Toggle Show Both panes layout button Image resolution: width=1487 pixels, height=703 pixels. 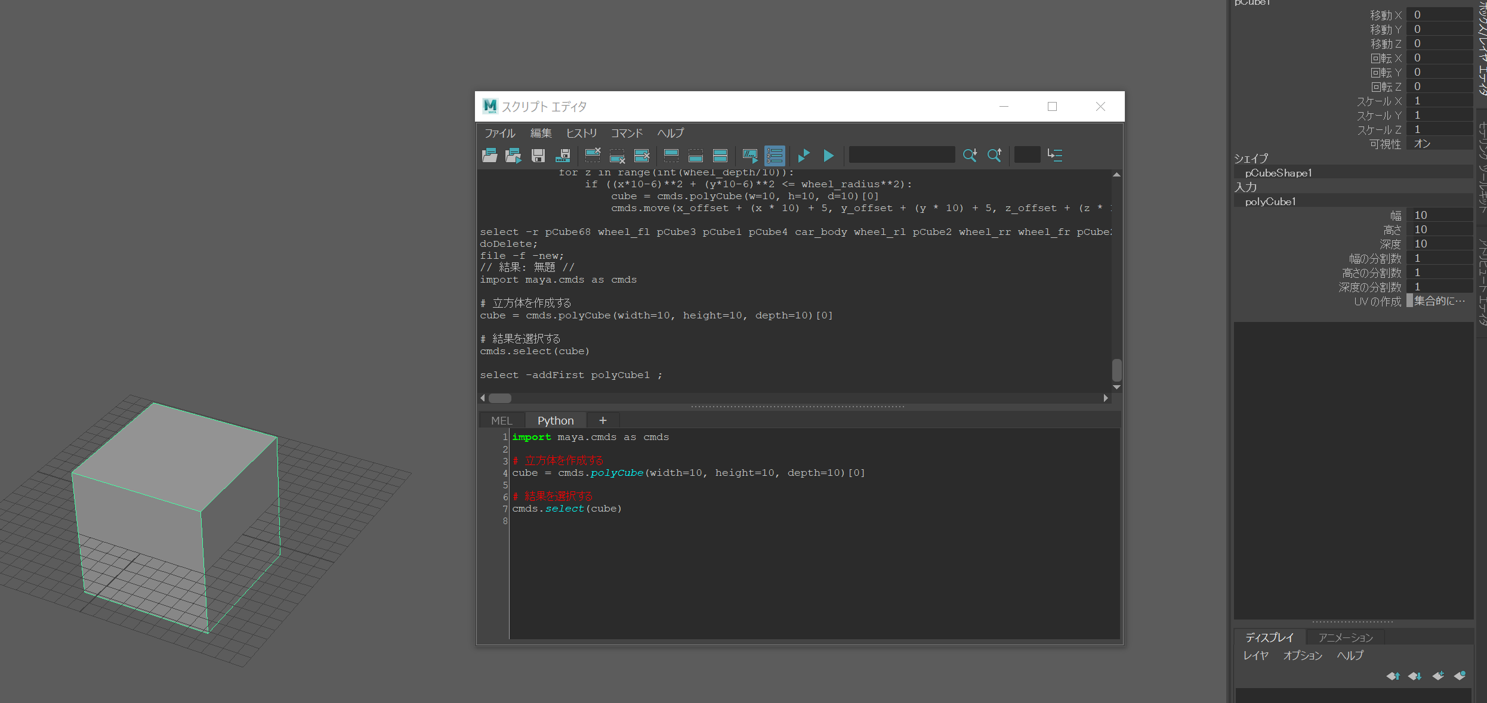click(720, 156)
